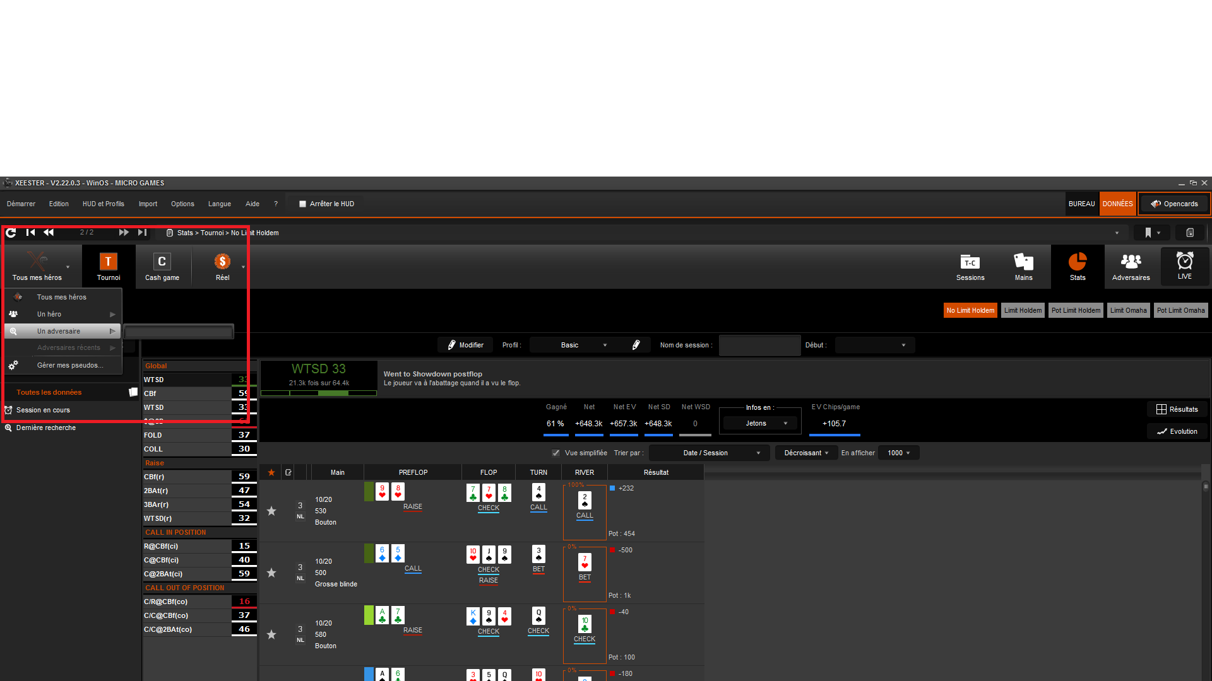Open the Adversaires view
Screen dimensions: 1212x681
click(x=1131, y=262)
